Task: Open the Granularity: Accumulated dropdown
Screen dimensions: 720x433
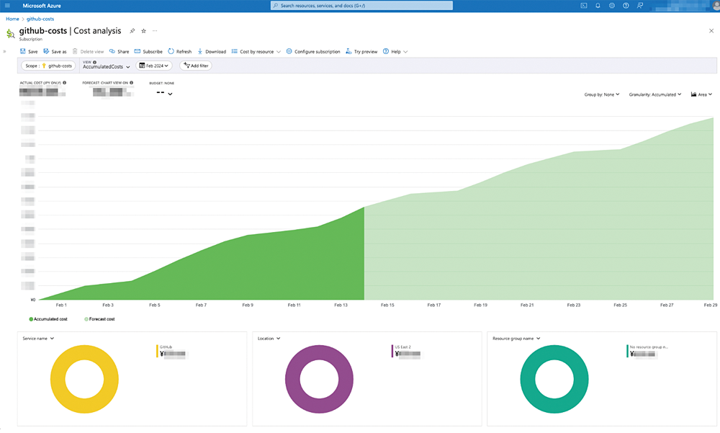Action: [x=654, y=94]
